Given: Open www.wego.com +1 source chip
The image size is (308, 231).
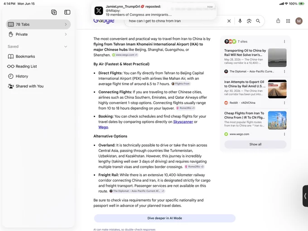Looking at the screenshot, I should (x=125, y=55).
